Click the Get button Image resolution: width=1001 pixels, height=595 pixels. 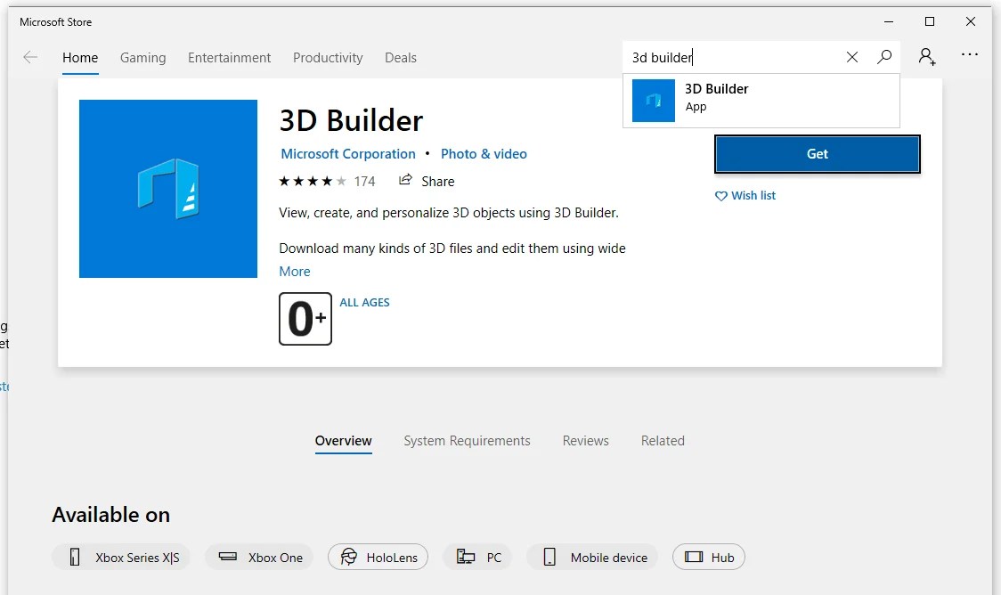point(818,154)
